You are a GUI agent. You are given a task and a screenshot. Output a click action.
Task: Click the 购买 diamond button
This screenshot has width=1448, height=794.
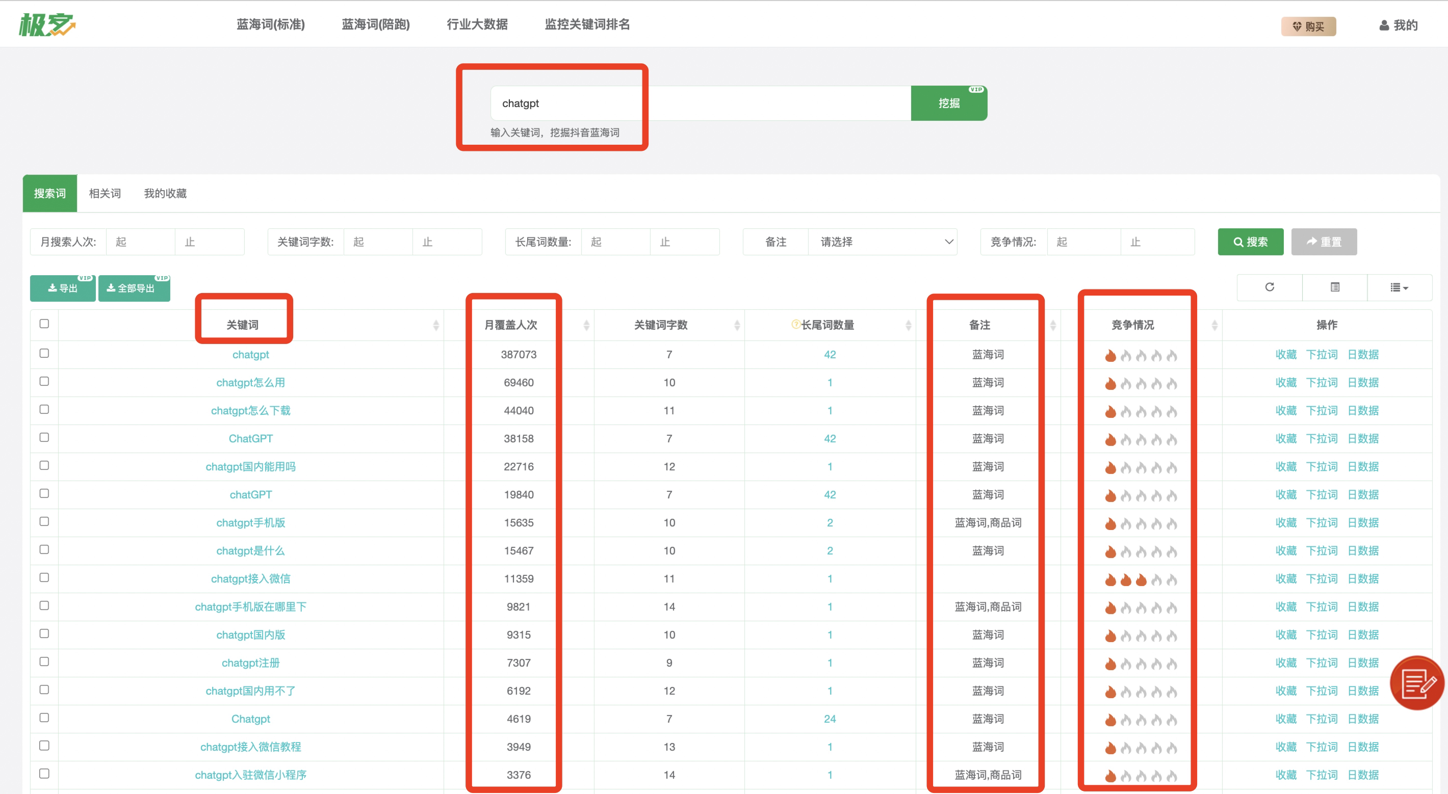point(1308,26)
